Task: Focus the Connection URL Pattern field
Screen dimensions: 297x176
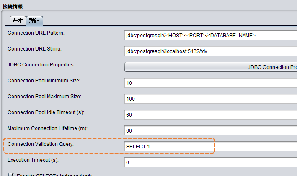Action: [x=211, y=36]
